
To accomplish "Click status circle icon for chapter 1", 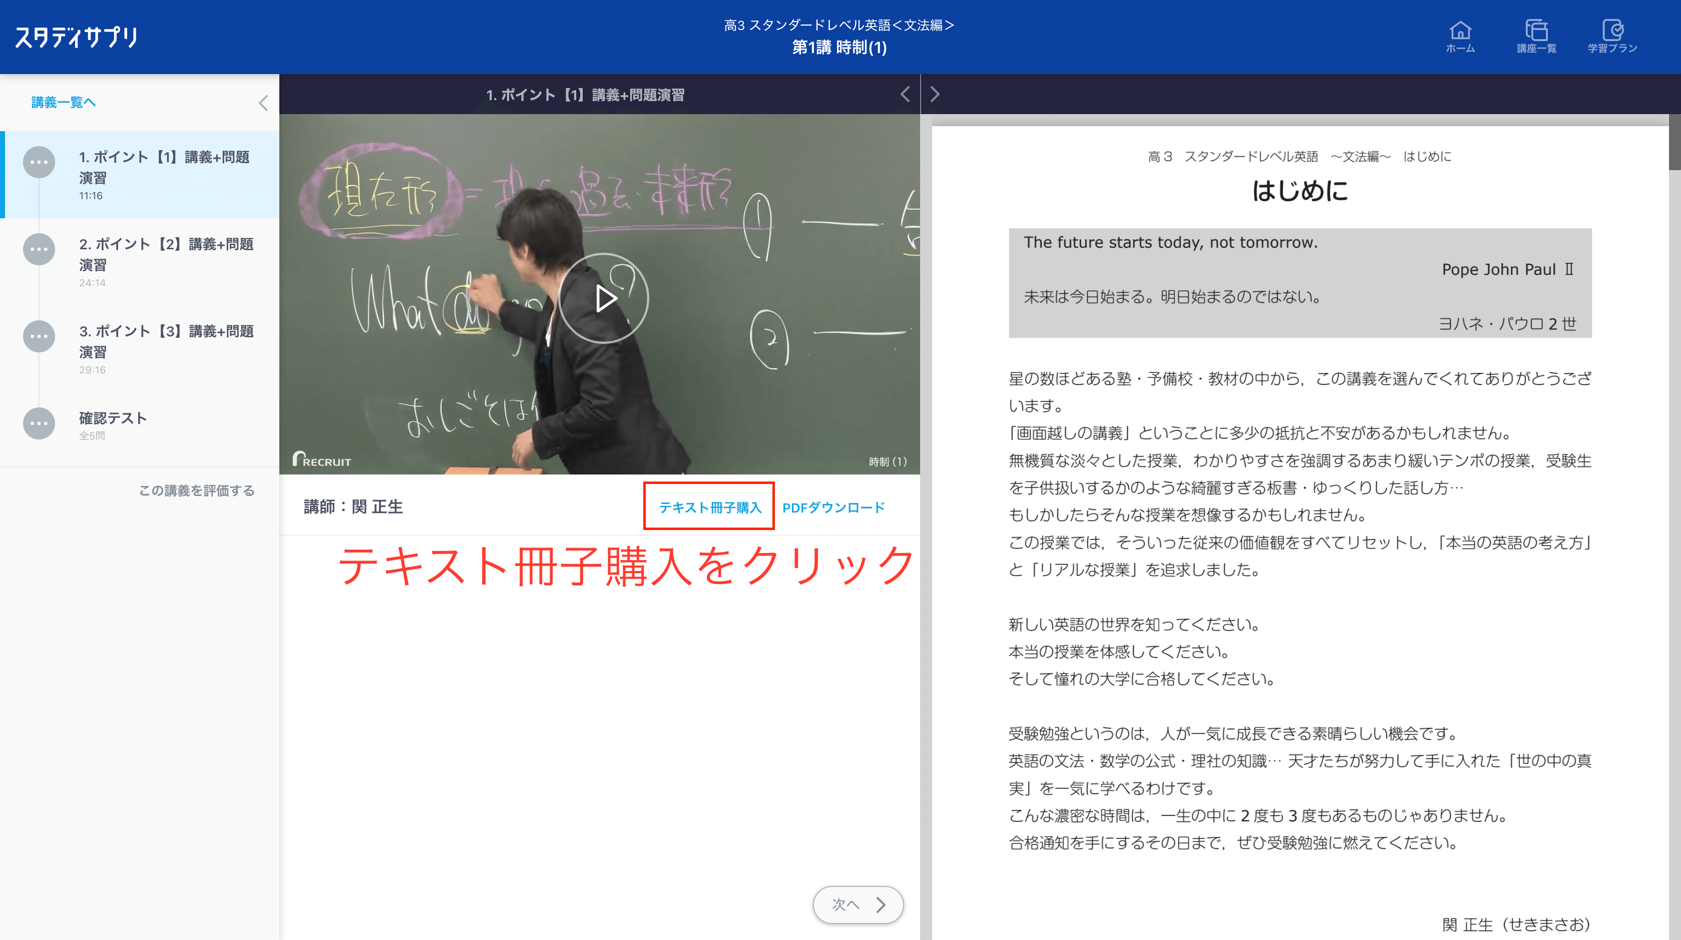I will coord(39,162).
